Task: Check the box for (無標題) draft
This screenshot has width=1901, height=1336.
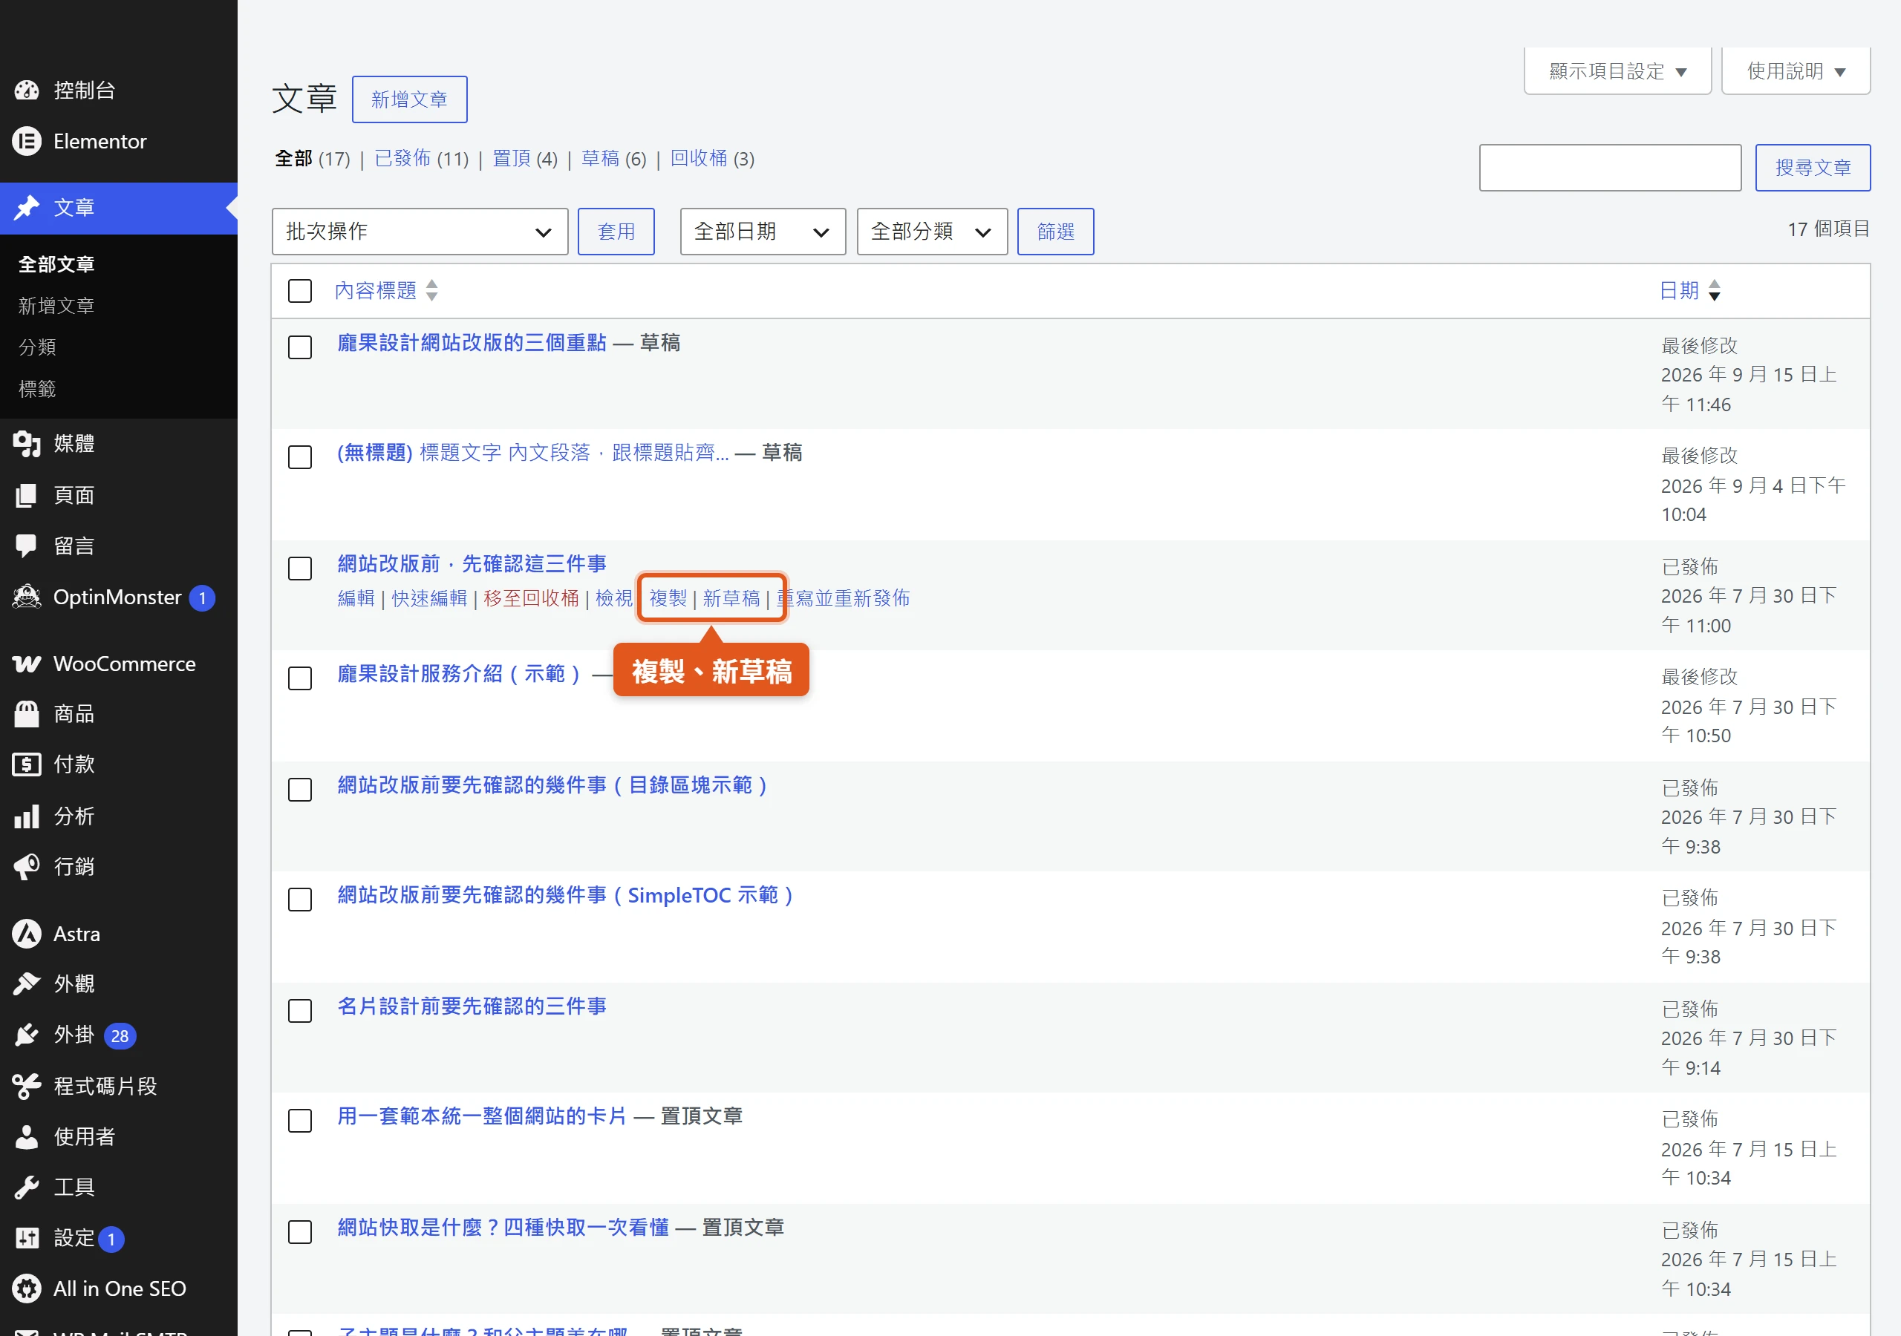Action: (x=300, y=457)
